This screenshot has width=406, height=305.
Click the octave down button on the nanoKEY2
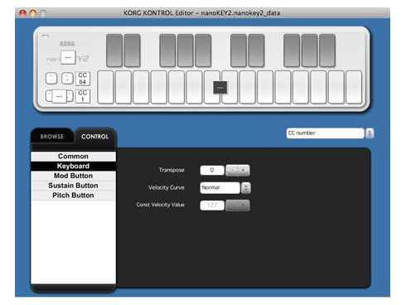point(51,79)
